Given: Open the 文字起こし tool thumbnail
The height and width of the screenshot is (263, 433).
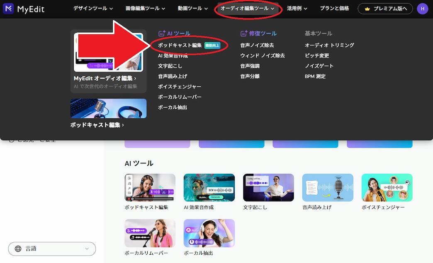Looking at the screenshot, I should (x=268, y=188).
